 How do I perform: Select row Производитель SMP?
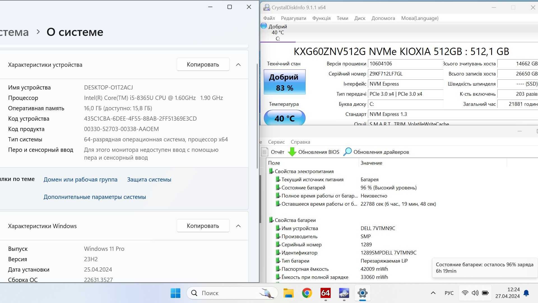pyautogui.click(x=299, y=237)
